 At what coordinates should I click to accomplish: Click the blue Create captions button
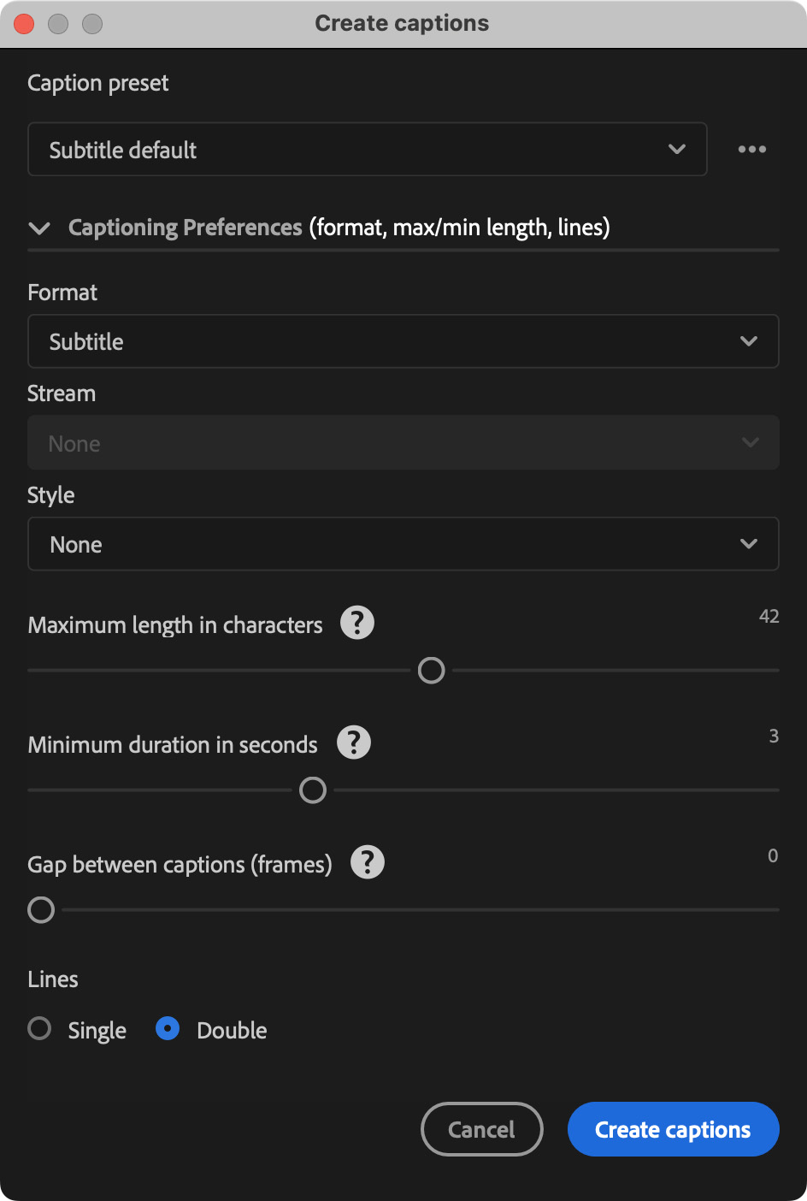(x=674, y=1129)
